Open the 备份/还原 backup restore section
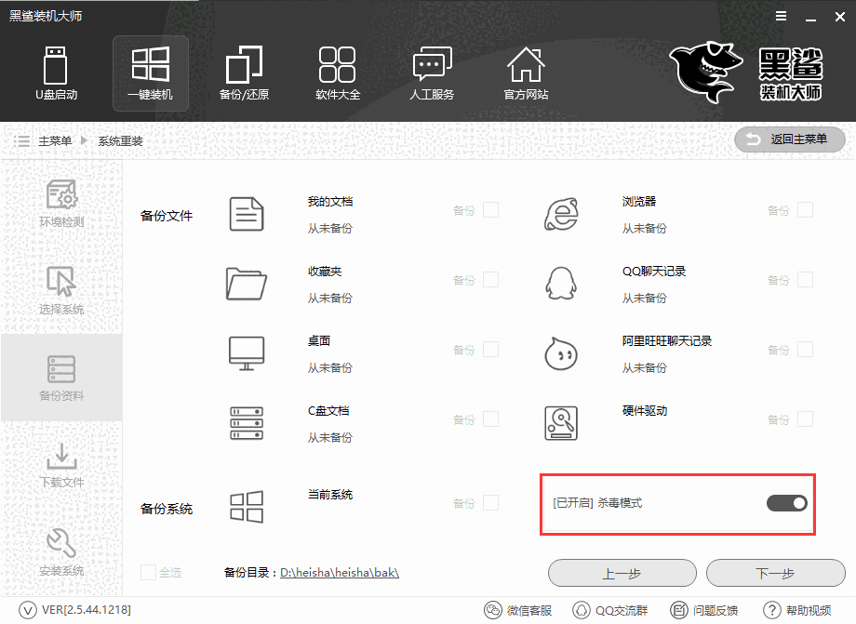 pos(244,73)
